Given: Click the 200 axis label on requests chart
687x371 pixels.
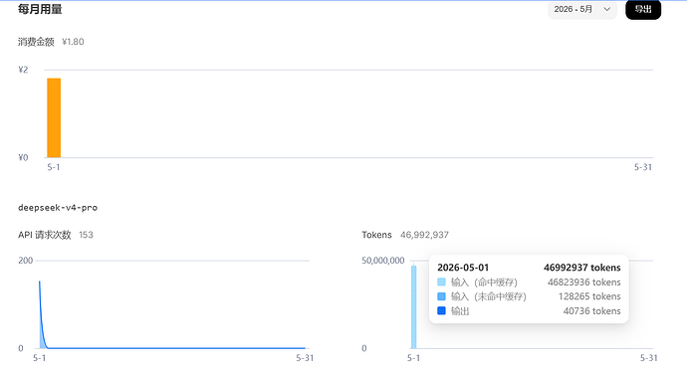Looking at the screenshot, I should point(26,261).
